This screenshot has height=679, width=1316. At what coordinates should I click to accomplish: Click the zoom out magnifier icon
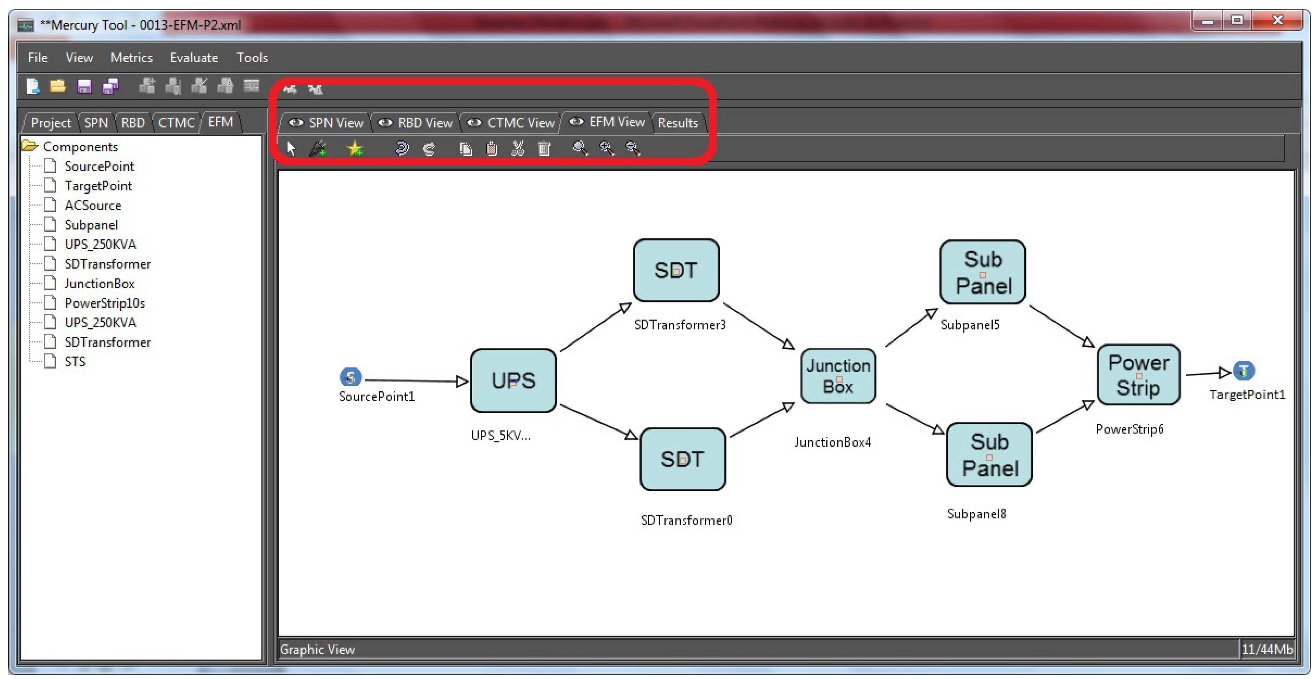[633, 148]
